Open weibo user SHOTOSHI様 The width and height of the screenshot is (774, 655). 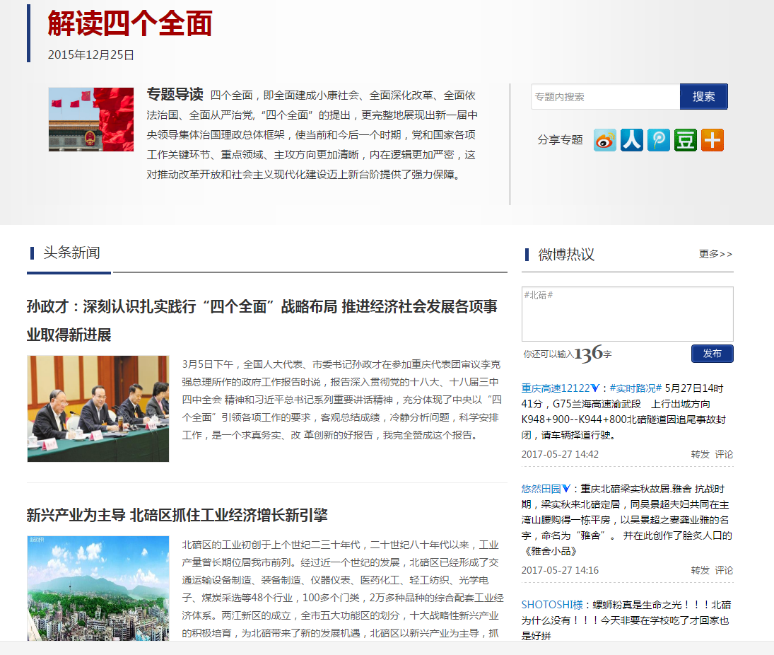[552, 605]
